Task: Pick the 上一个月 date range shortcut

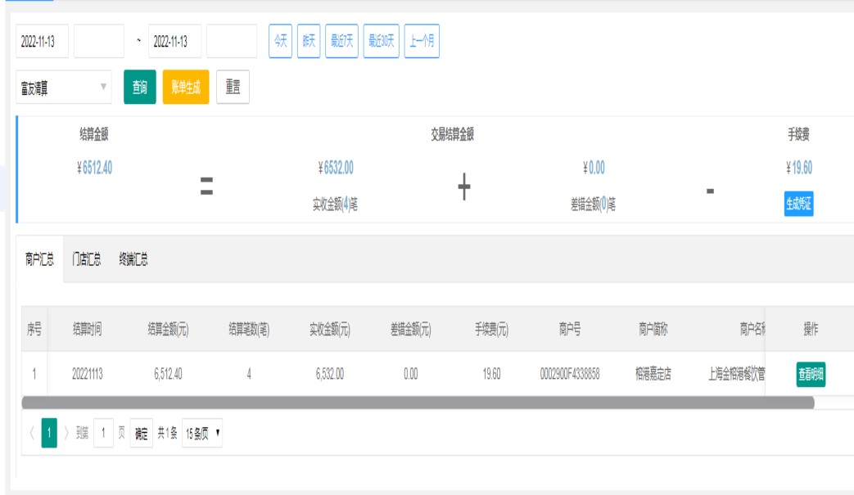Action: [x=422, y=42]
